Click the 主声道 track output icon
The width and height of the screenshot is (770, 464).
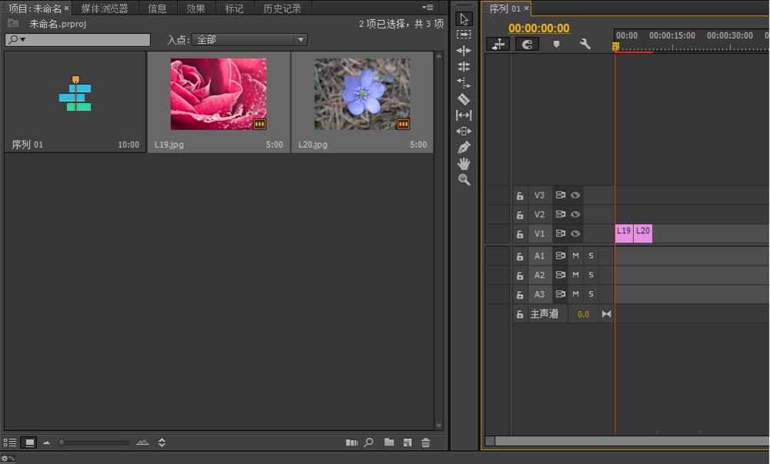tap(607, 314)
